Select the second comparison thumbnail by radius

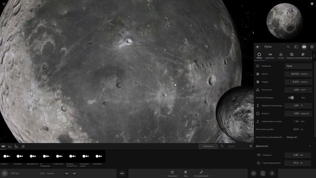click(20, 156)
